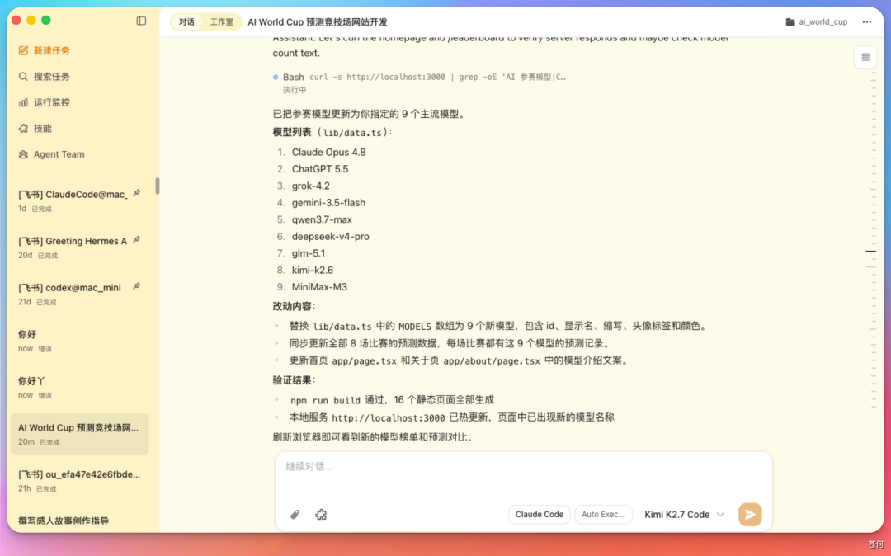Open the [飞书] ou_efa47e42e6fbde task
The image size is (891, 556).
tap(79, 480)
